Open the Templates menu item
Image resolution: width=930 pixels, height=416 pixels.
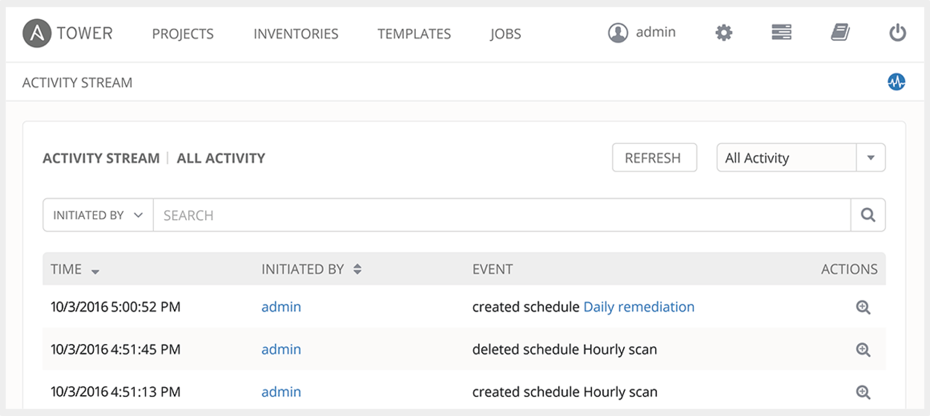click(x=414, y=34)
